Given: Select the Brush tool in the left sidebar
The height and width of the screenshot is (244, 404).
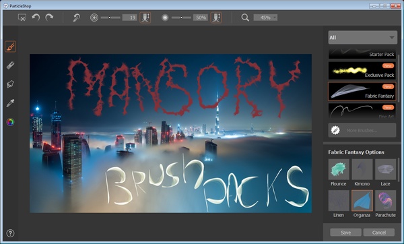Looking at the screenshot, I should [x=10, y=47].
